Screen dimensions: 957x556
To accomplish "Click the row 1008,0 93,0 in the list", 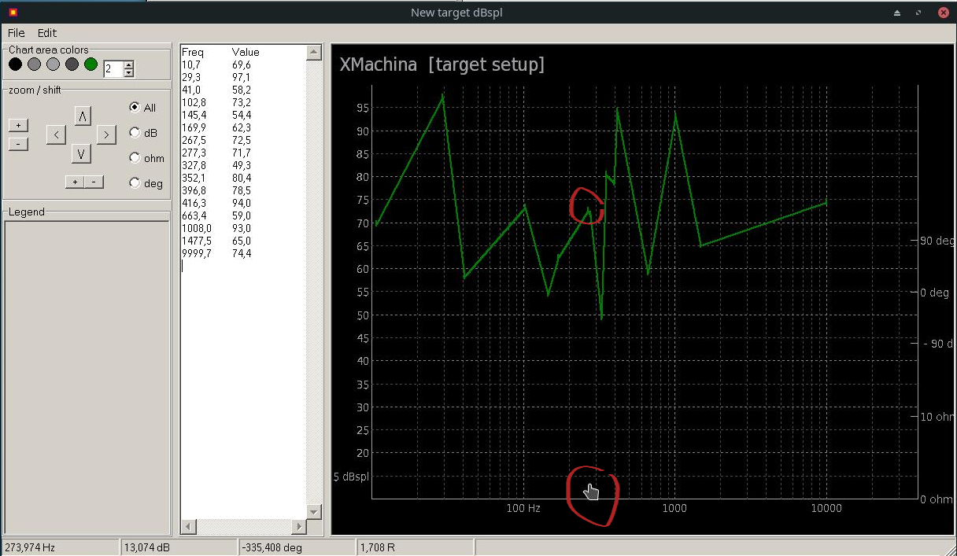I will point(217,228).
